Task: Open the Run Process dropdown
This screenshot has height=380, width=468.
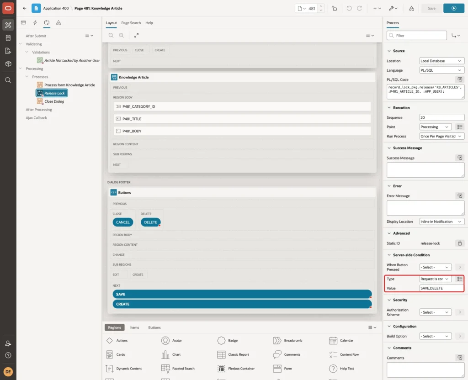Action: coord(442,136)
